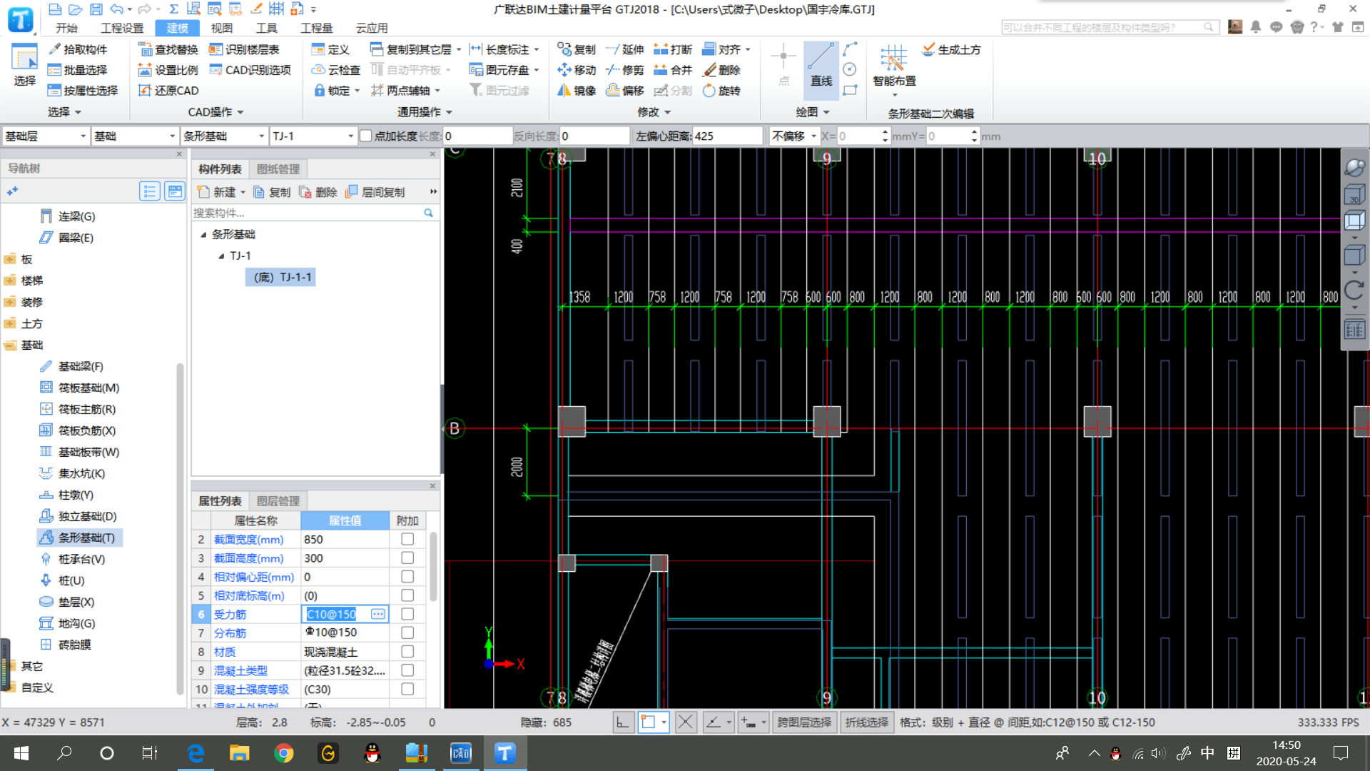The image size is (1370, 771).
Task: Click the 打断 break tool
Action: click(673, 49)
